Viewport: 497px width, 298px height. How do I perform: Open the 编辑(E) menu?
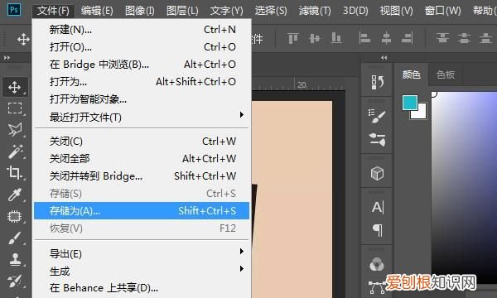(97, 11)
